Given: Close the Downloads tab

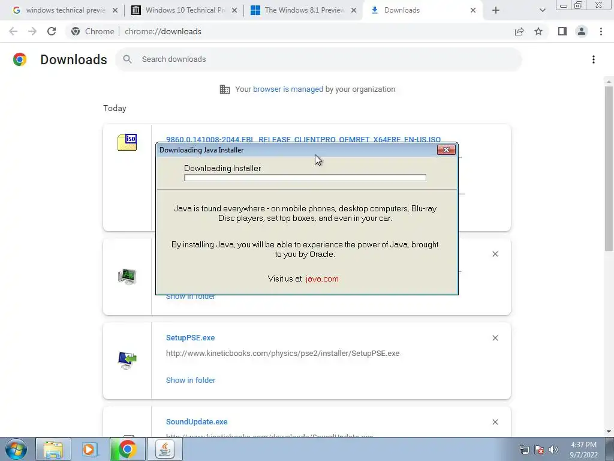Looking at the screenshot, I should pos(473,10).
